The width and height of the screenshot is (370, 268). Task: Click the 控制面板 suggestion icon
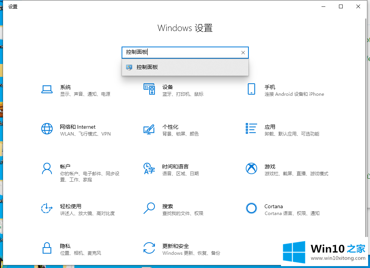[129, 67]
